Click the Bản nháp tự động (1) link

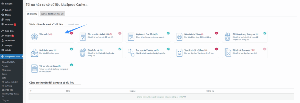click(194, 34)
